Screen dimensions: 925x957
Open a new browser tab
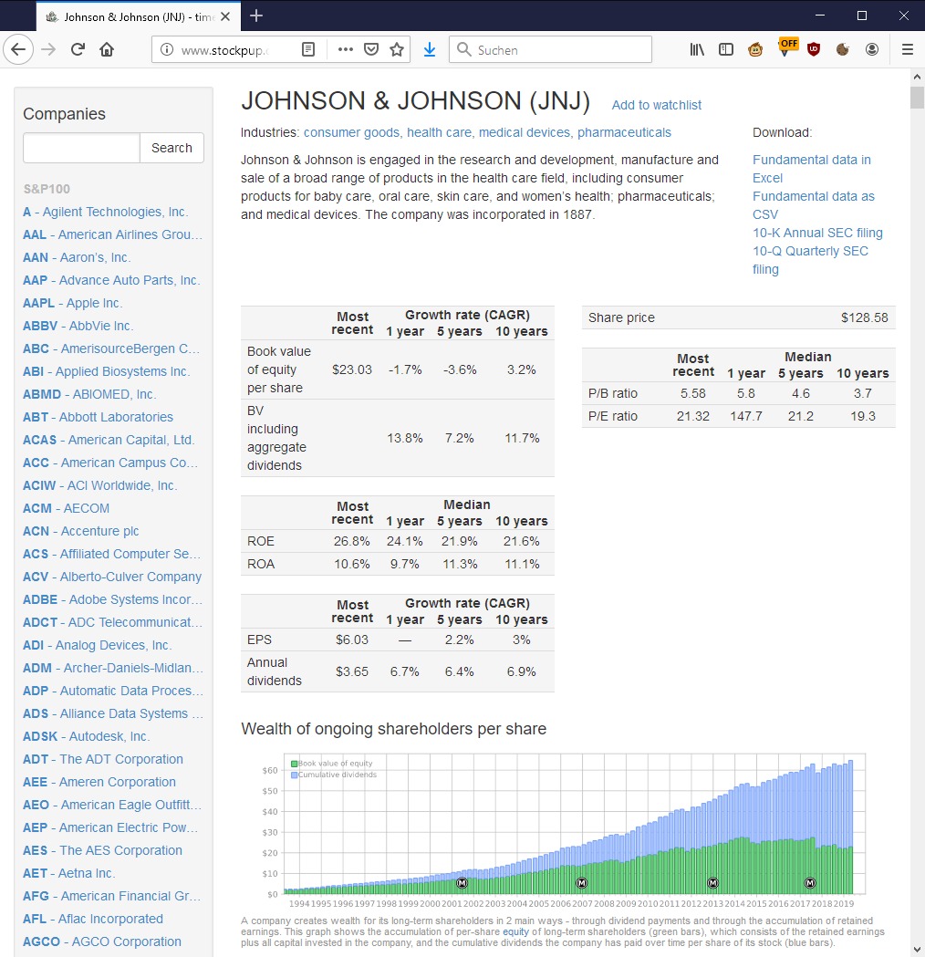tap(256, 16)
